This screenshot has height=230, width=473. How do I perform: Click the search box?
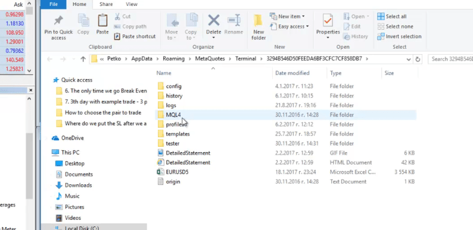(x=450, y=59)
